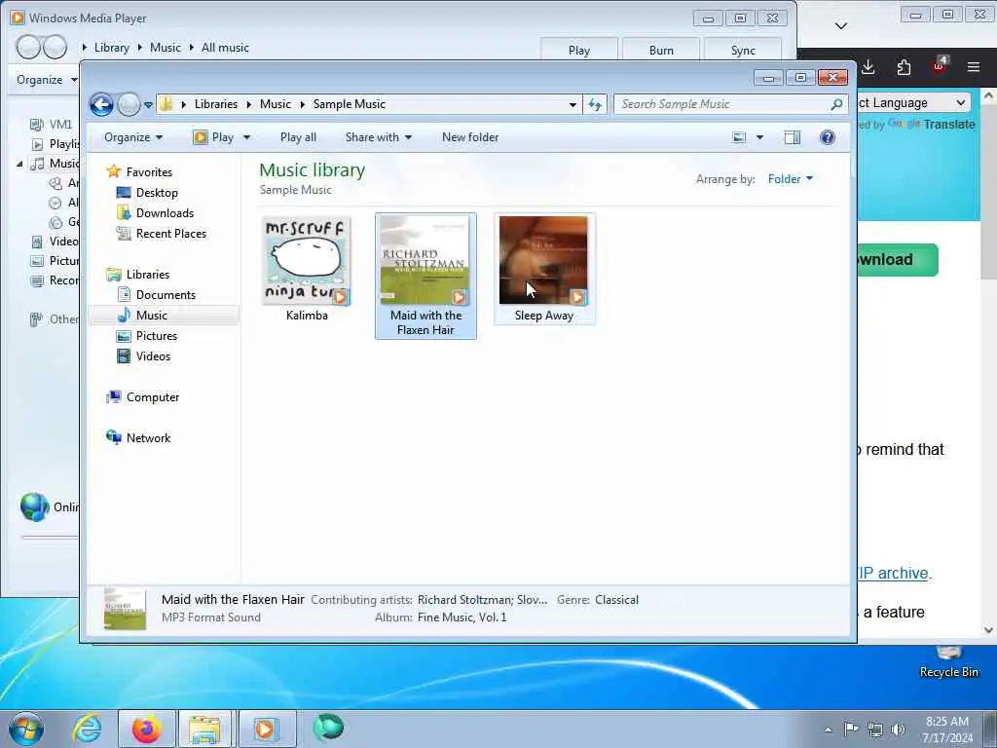Screen dimensions: 997x748
Task: Click Windows Media Player taskbar icon
Action: tap(267, 729)
